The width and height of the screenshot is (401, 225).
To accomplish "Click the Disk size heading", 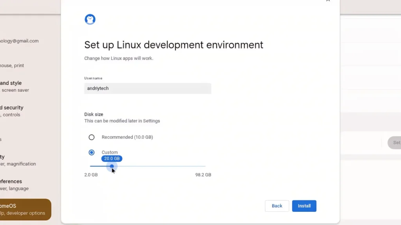I will point(94,114).
